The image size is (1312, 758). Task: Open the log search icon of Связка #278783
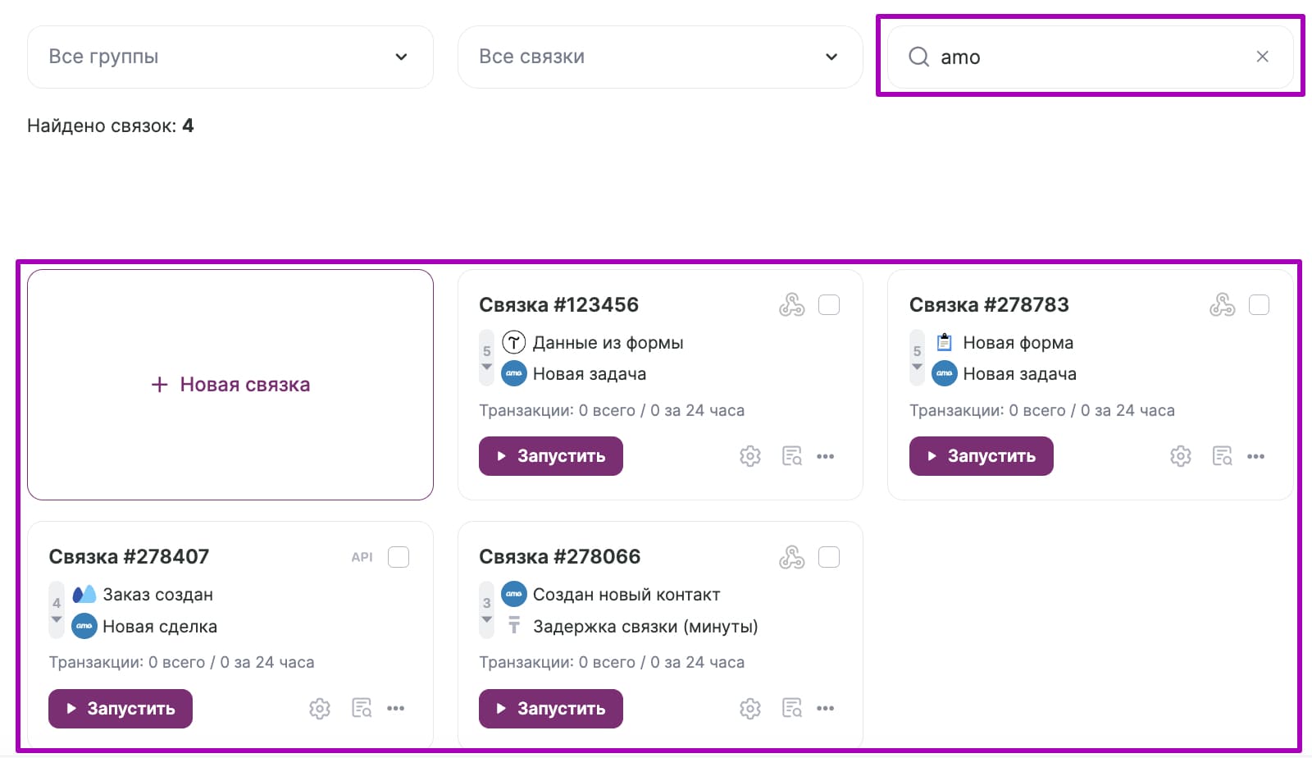(x=1223, y=456)
